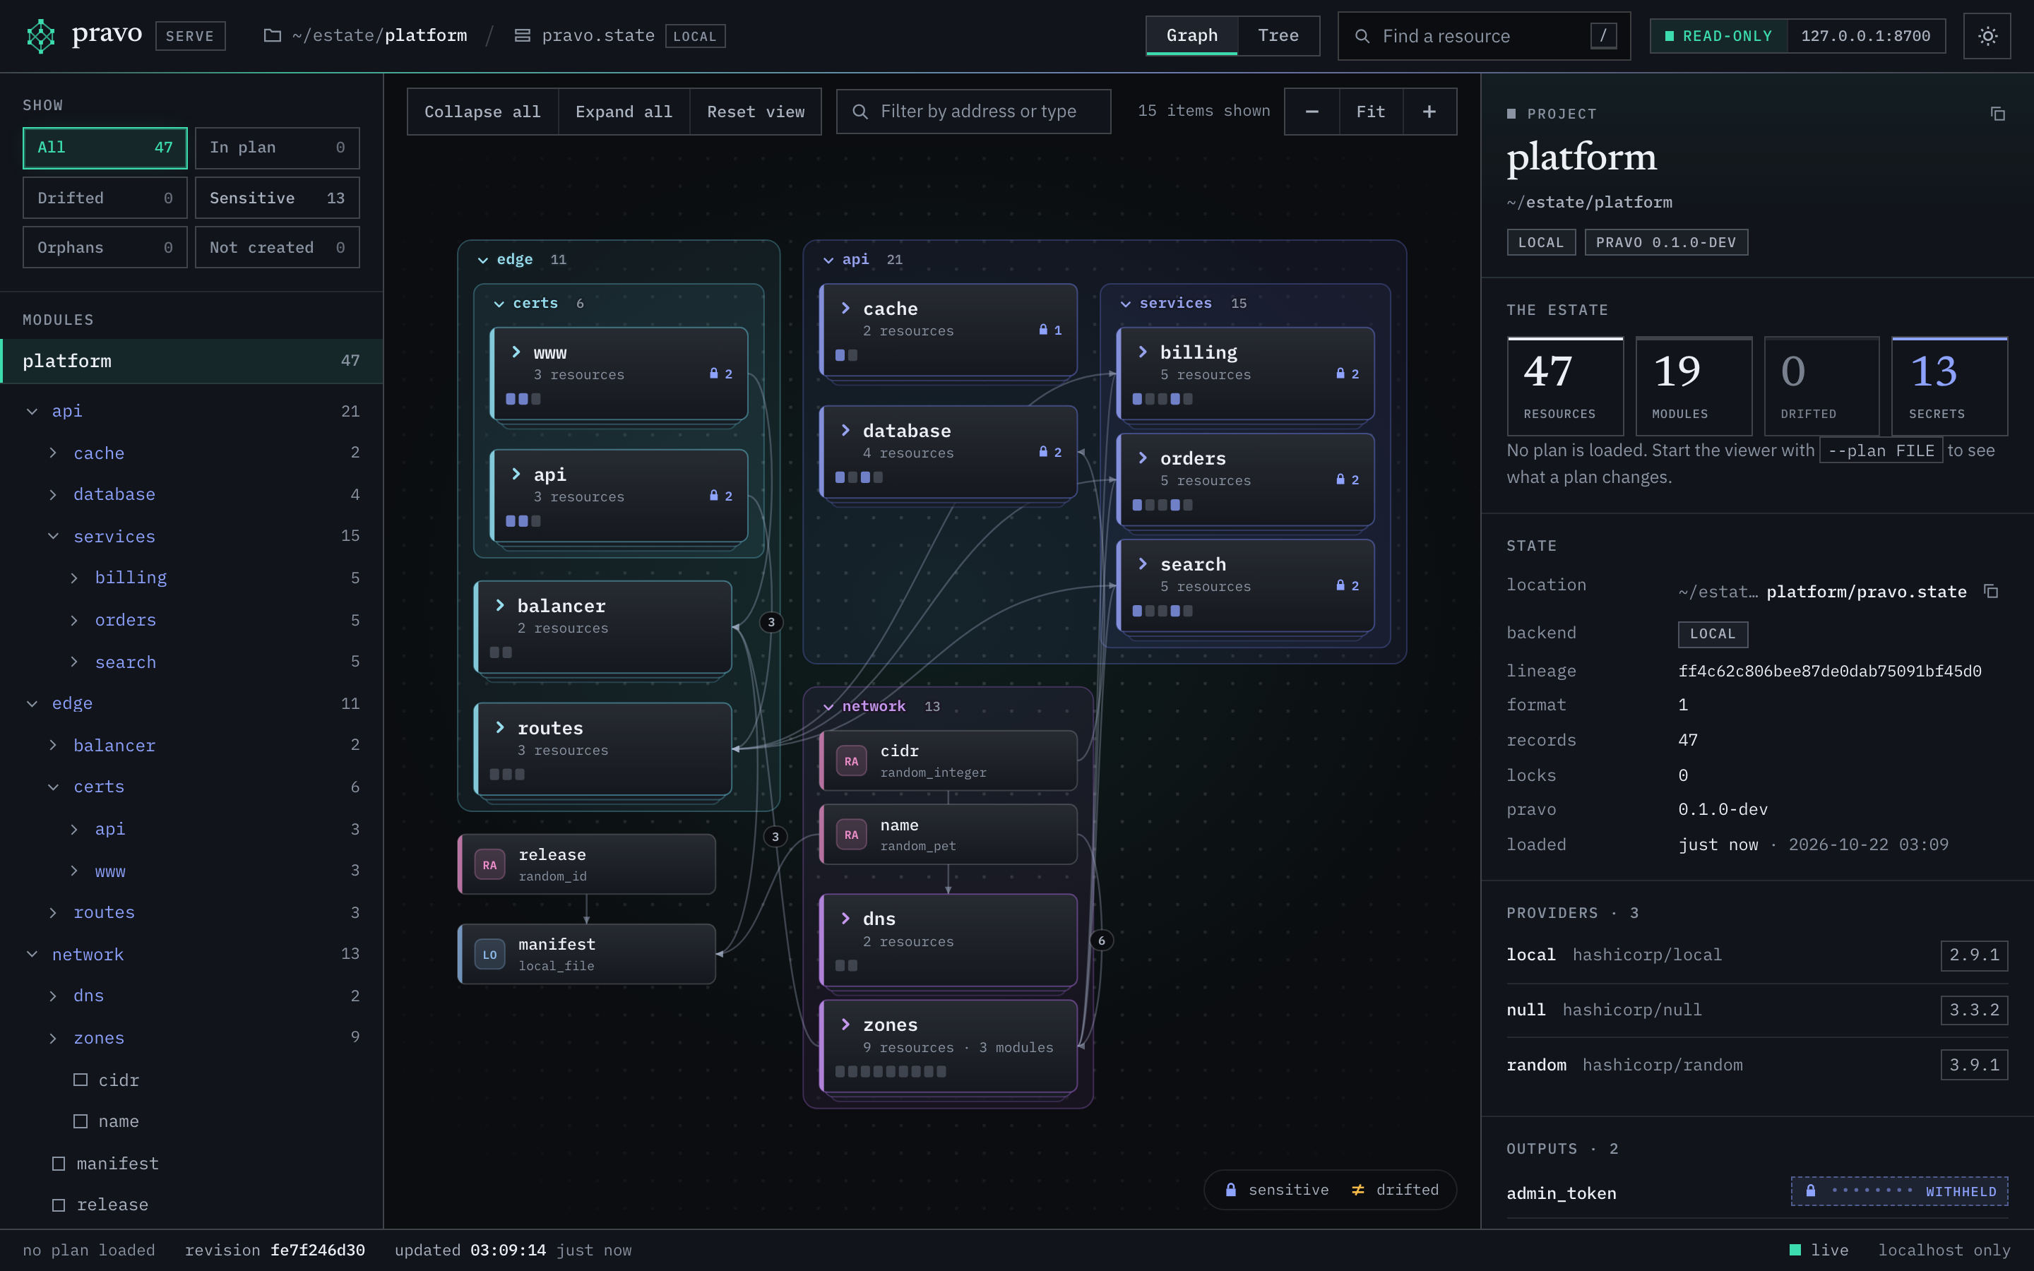Toggle the Drifted filter

(x=105, y=198)
